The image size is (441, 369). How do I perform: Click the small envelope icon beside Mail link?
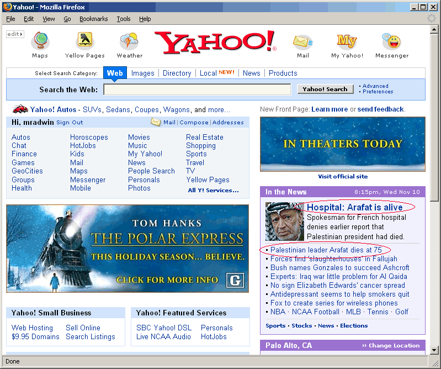coord(156,122)
